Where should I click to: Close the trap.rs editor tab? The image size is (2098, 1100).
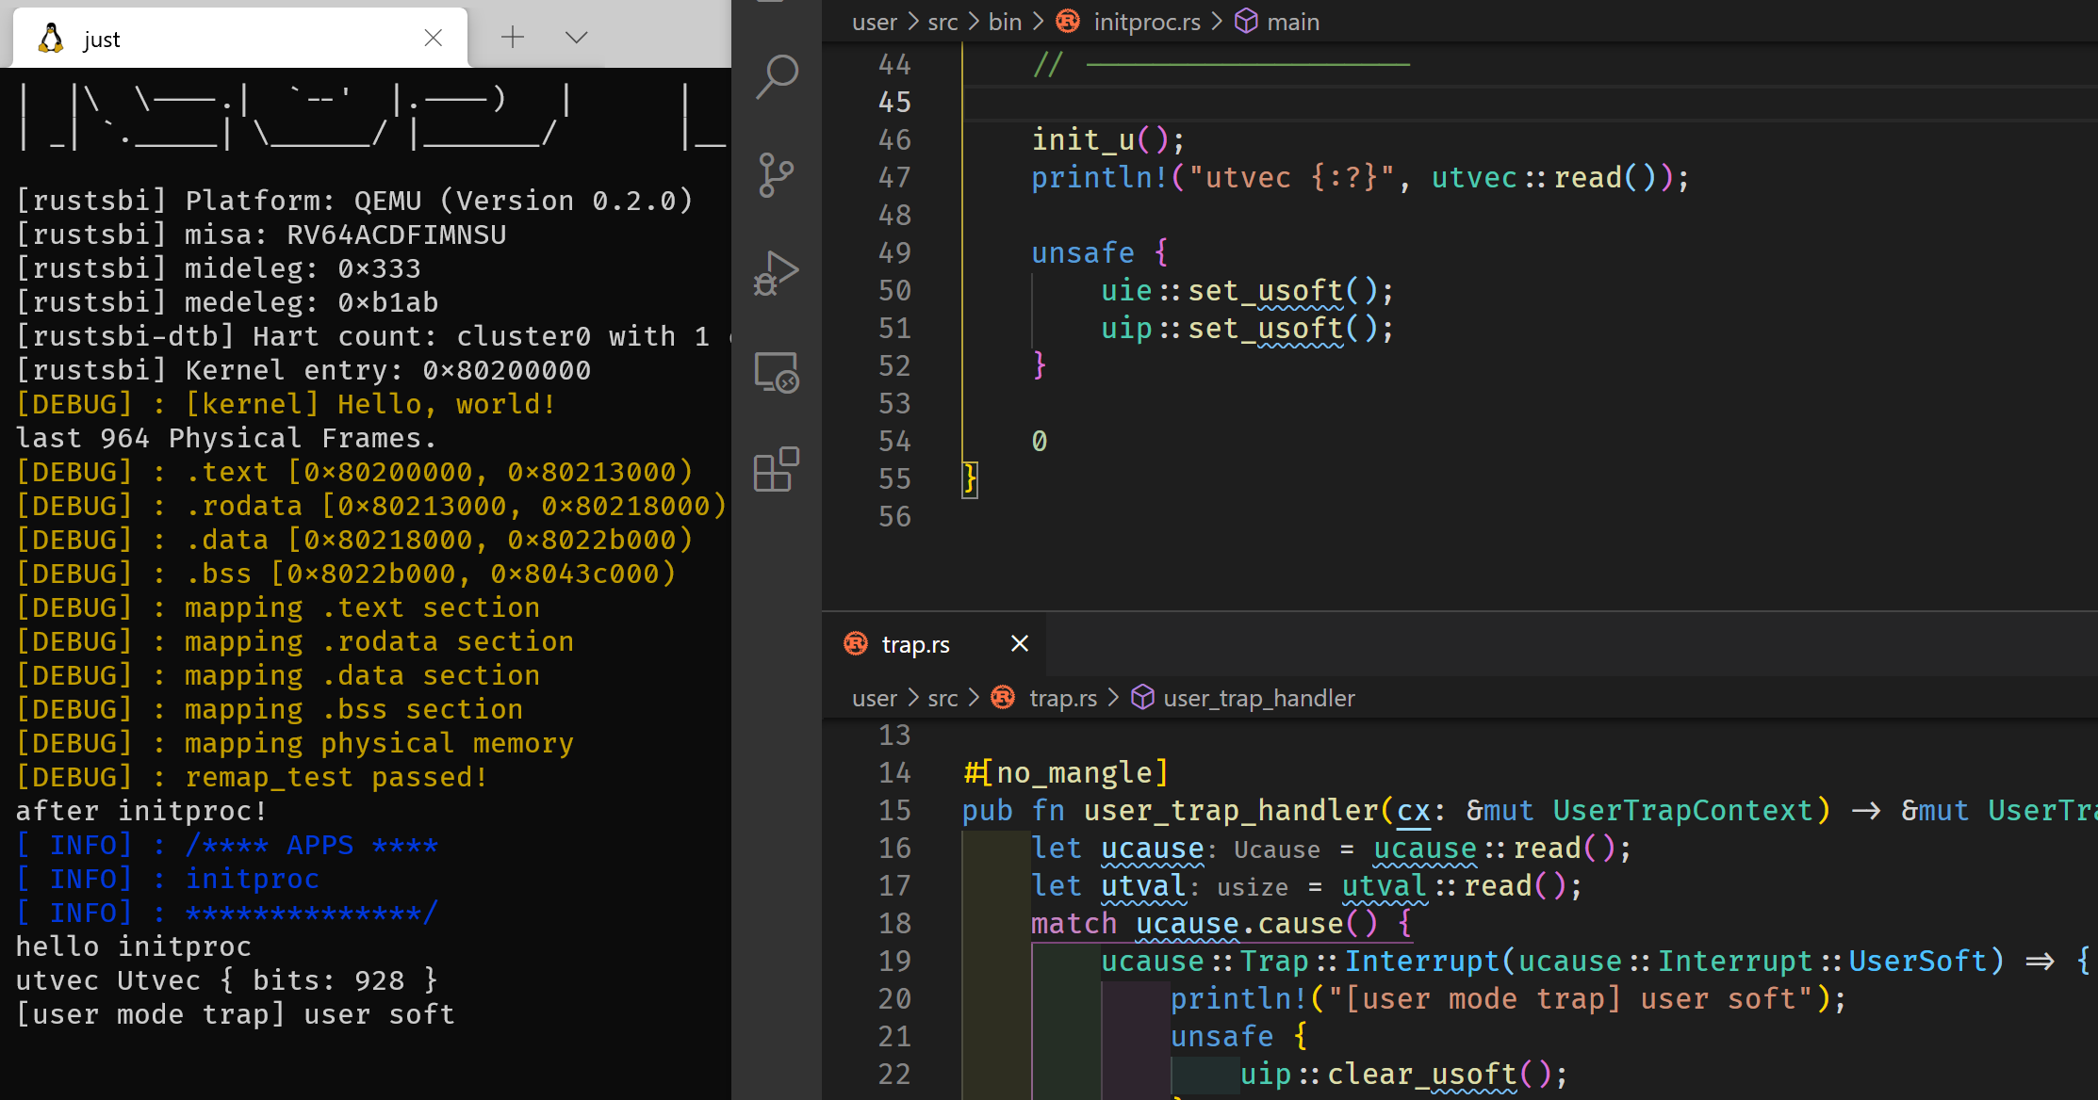pos(1019,643)
